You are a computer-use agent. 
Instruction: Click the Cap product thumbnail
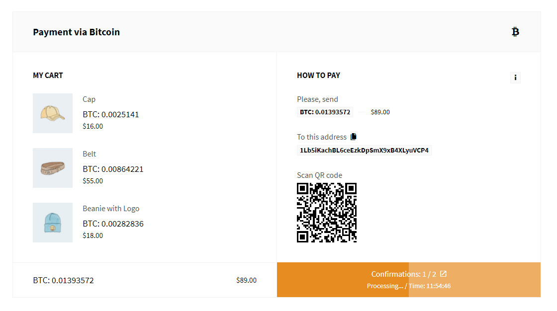pos(53,113)
